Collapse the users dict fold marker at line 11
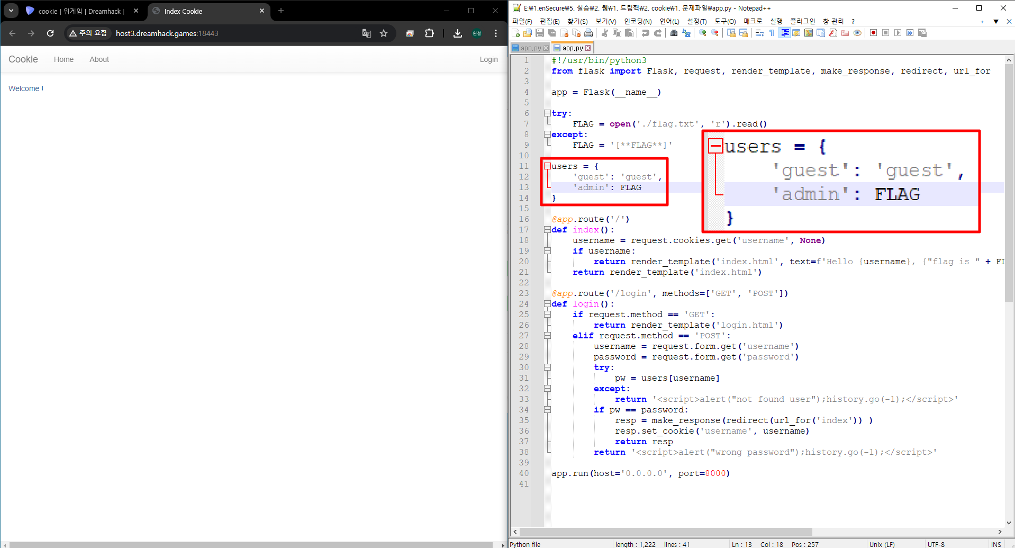This screenshot has height=548, width=1015. click(x=547, y=166)
